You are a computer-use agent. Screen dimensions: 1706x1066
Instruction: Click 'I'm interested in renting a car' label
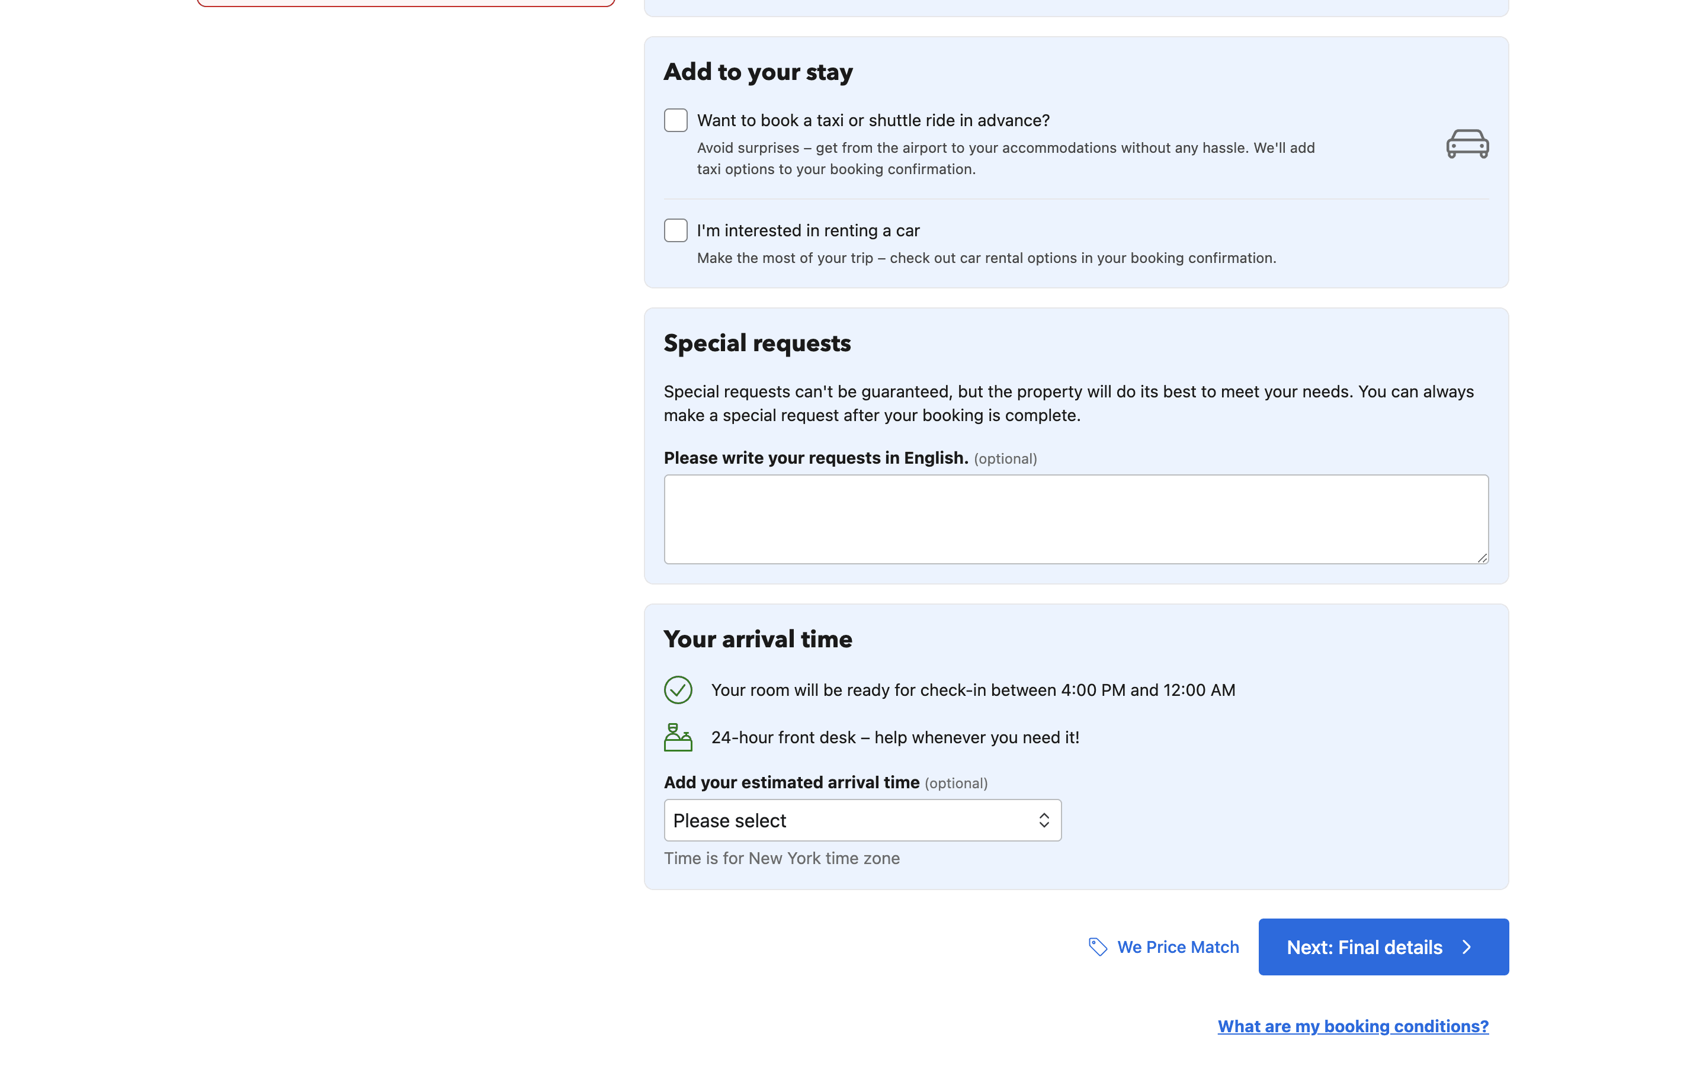click(x=808, y=230)
